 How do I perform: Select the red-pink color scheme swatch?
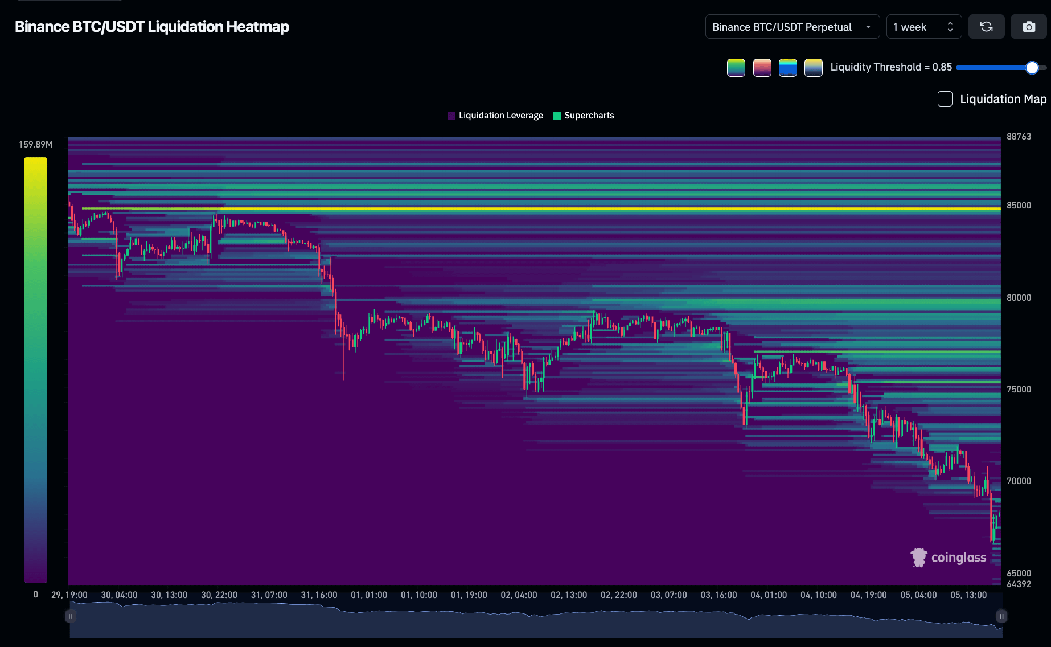(762, 68)
